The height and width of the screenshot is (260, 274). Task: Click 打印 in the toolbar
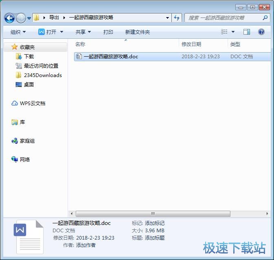[108, 32]
